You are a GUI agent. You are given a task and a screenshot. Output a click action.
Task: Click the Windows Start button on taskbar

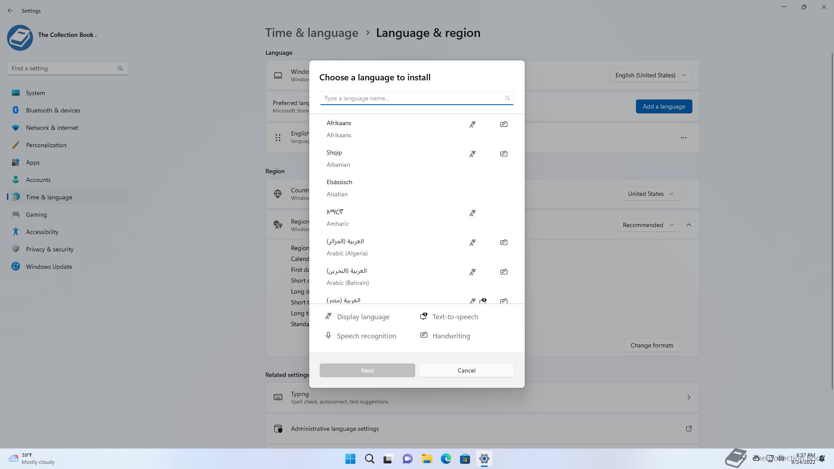(350, 459)
